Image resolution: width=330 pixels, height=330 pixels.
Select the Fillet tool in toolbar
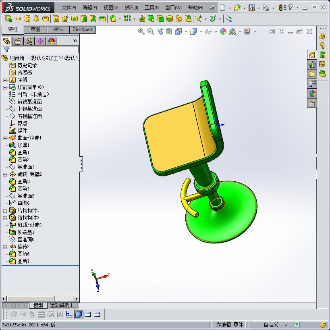(113, 19)
